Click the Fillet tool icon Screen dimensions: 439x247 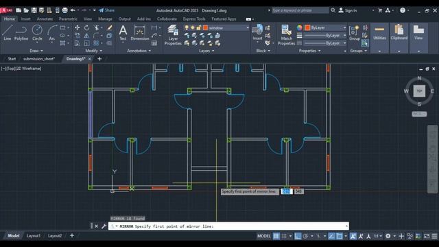tap(96, 36)
